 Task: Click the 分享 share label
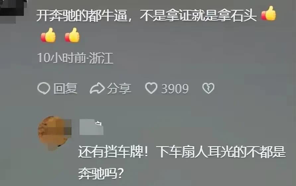pos(119,88)
